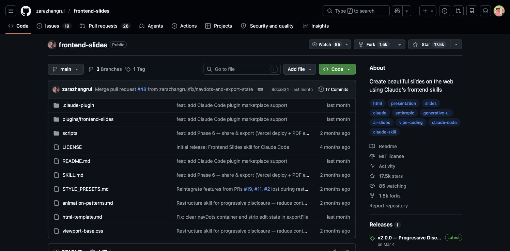Fork the repository

pos(374,45)
